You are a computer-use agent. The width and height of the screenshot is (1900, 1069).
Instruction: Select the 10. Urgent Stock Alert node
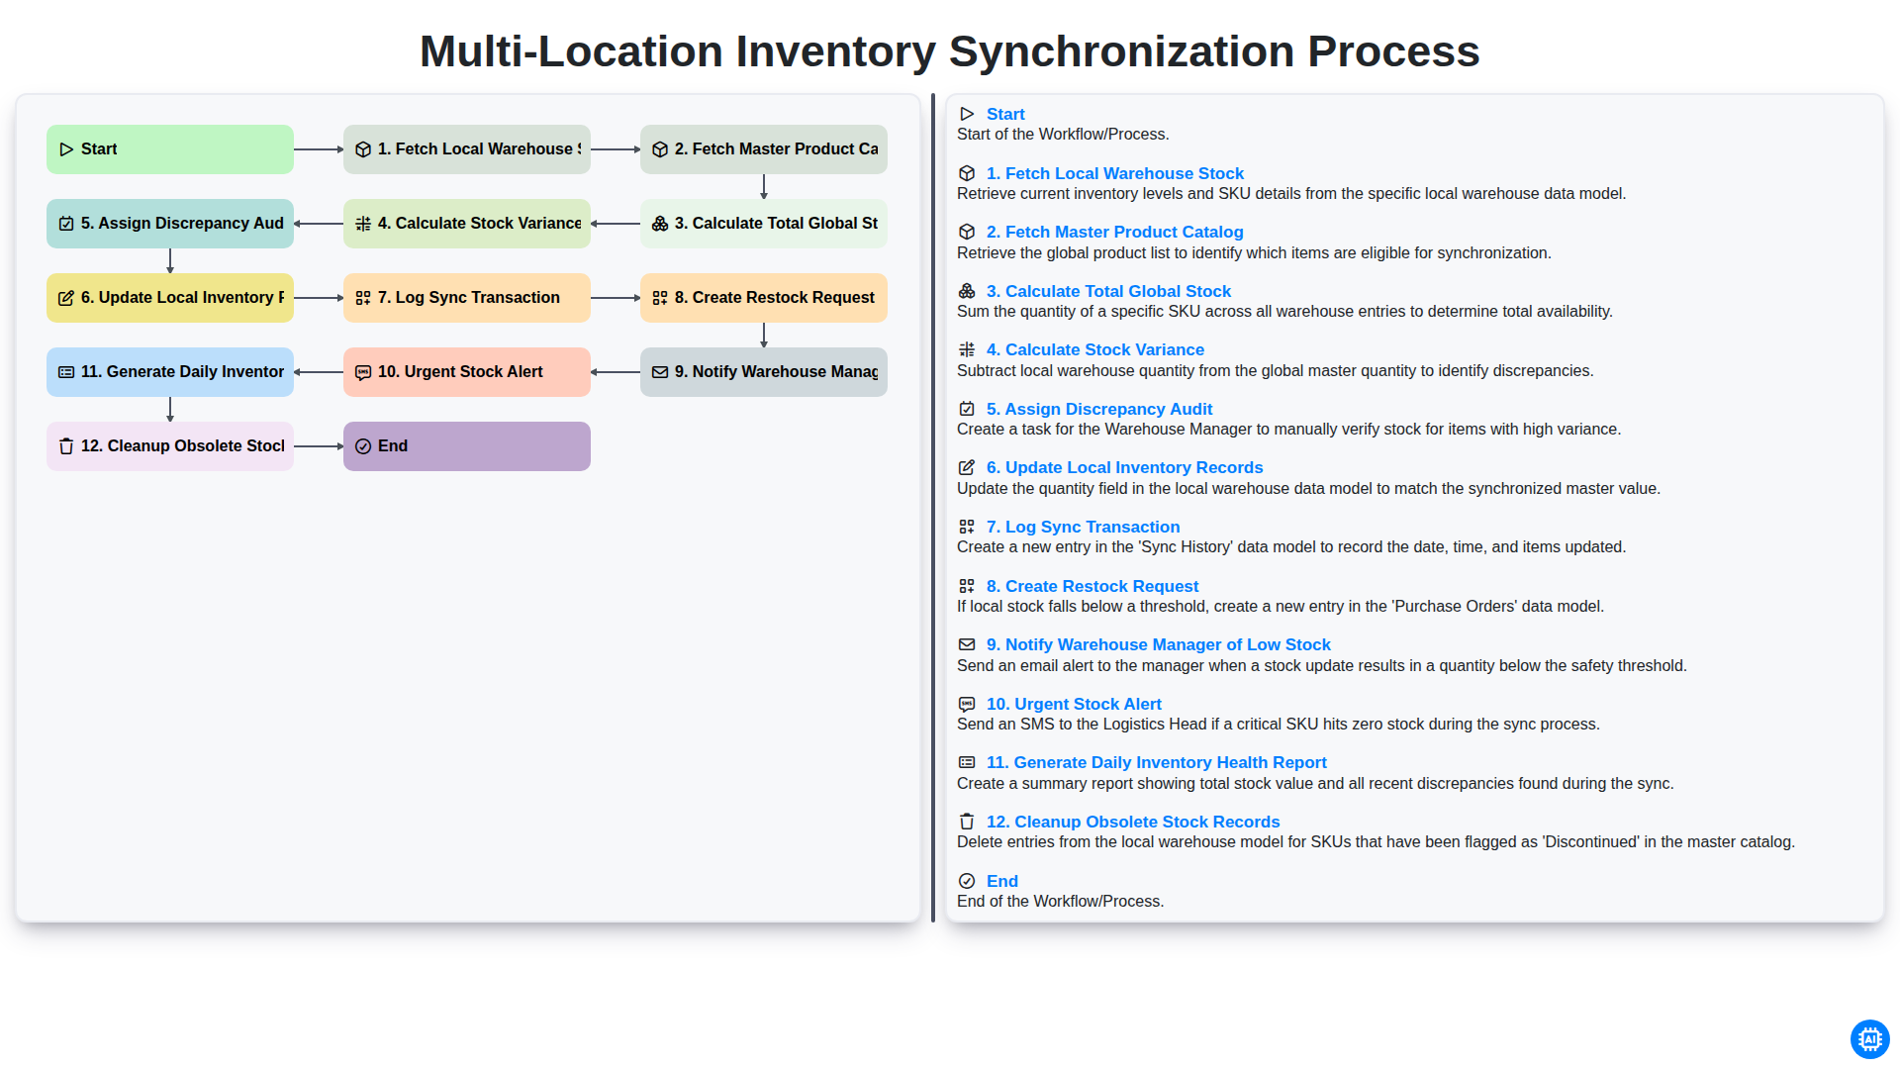click(467, 372)
